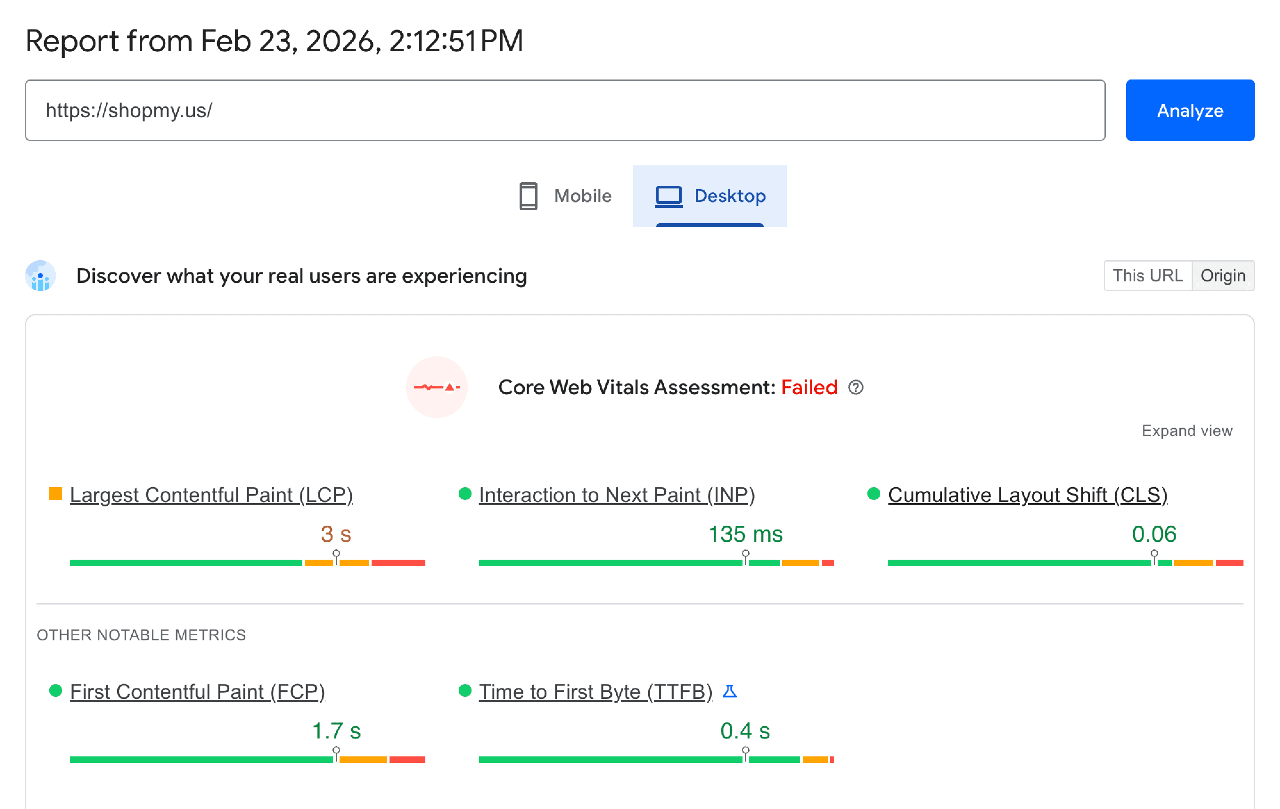The image size is (1280, 809).
Task: Open Largest Contentful Paint (LCP) link
Action: click(211, 495)
